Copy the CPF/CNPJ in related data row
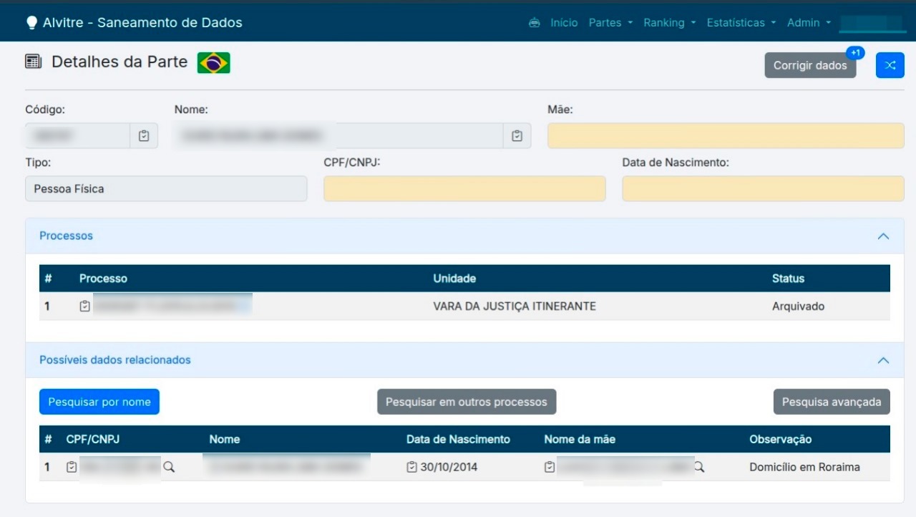The height and width of the screenshot is (517, 916). tap(72, 467)
